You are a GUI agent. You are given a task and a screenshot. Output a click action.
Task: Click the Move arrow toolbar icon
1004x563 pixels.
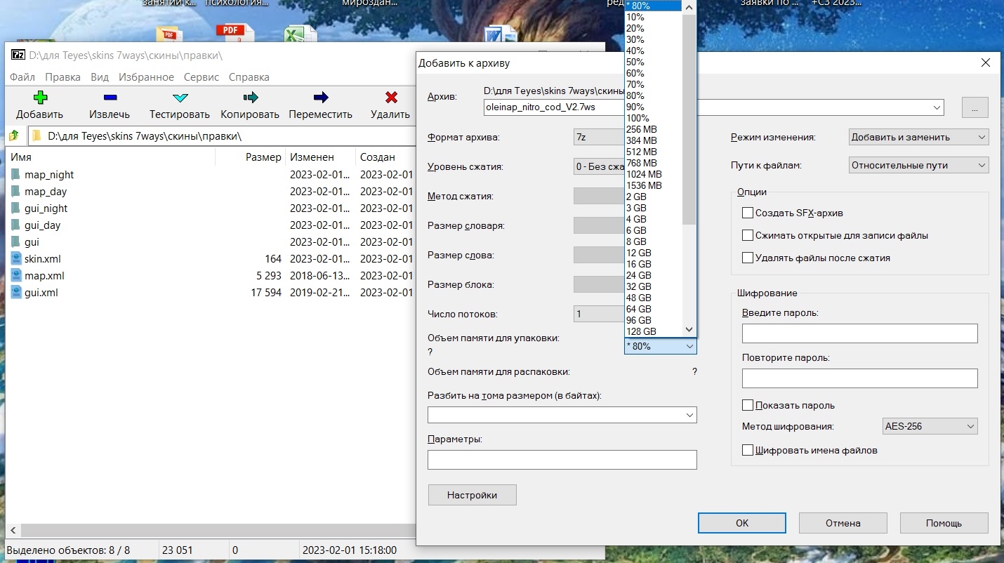click(x=320, y=98)
